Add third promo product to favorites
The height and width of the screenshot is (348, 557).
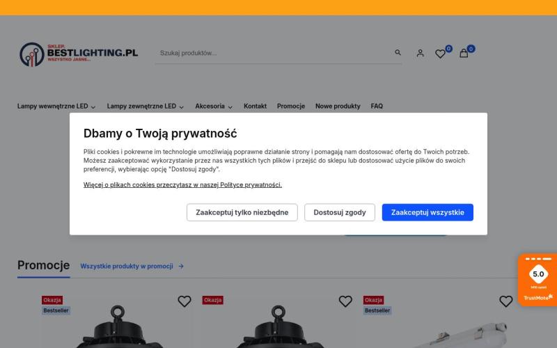click(x=506, y=301)
